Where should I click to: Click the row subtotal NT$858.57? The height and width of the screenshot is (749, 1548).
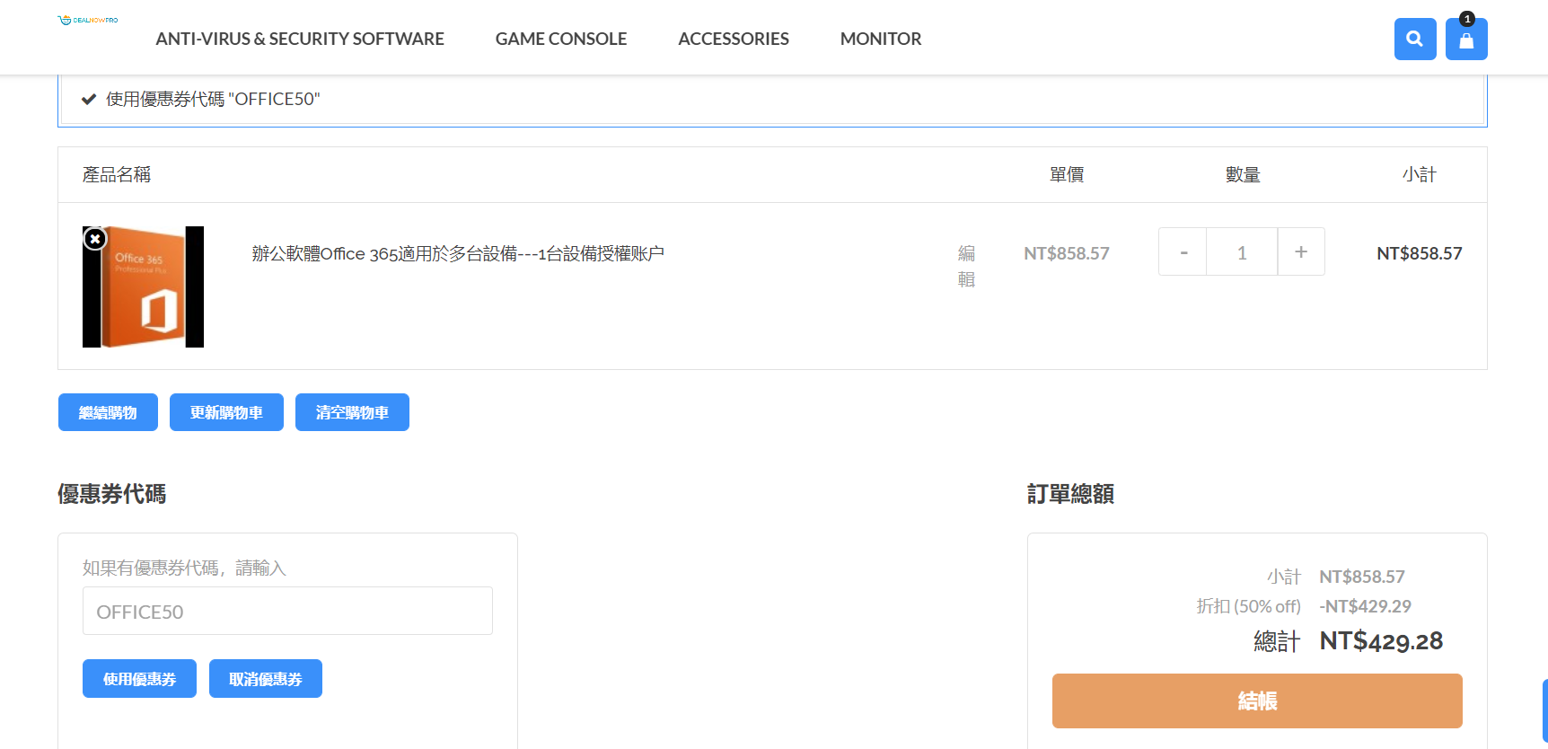coord(1420,253)
